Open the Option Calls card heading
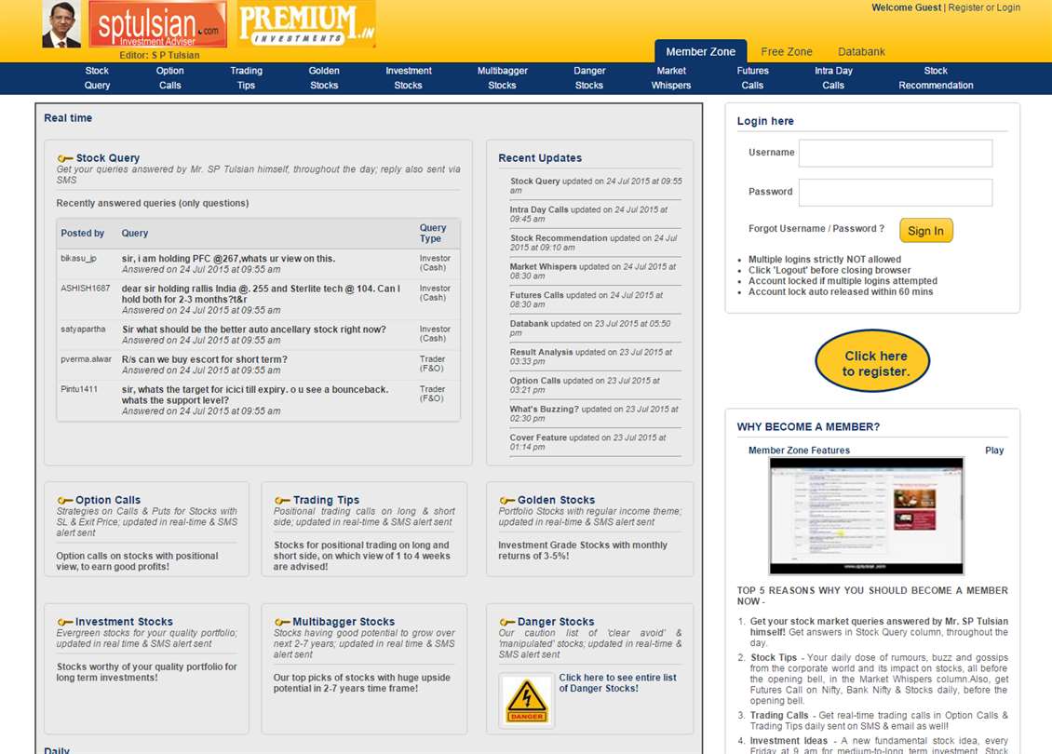 click(x=108, y=501)
